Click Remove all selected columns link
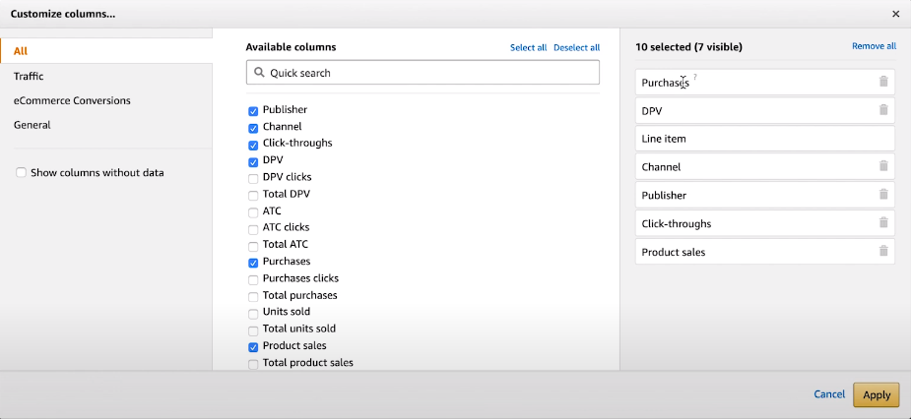 click(x=874, y=46)
